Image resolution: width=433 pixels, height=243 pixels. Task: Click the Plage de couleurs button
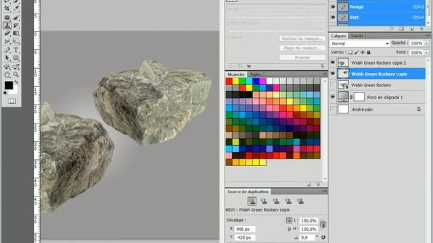point(302,48)
